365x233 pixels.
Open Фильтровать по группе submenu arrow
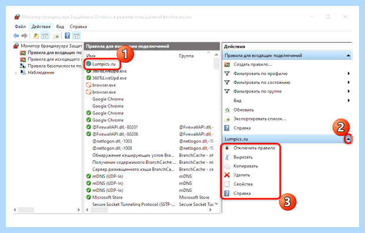pyautogui.click(x=349, y=91)
